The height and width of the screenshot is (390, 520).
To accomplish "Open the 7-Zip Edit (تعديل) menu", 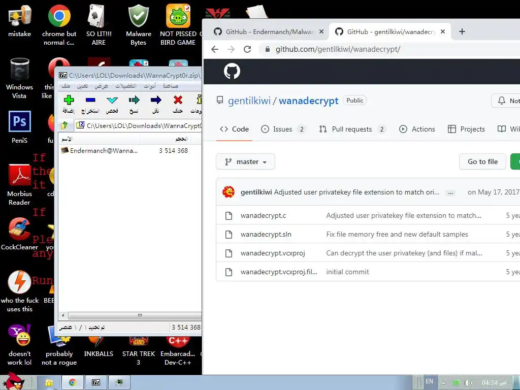I will pyautogui.click(x=82, y=86).
